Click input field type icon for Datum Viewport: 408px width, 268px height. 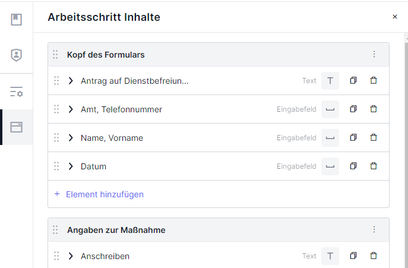tap(330, 166)
